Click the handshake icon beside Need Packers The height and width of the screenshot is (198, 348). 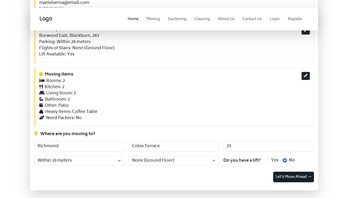point(42,118)
